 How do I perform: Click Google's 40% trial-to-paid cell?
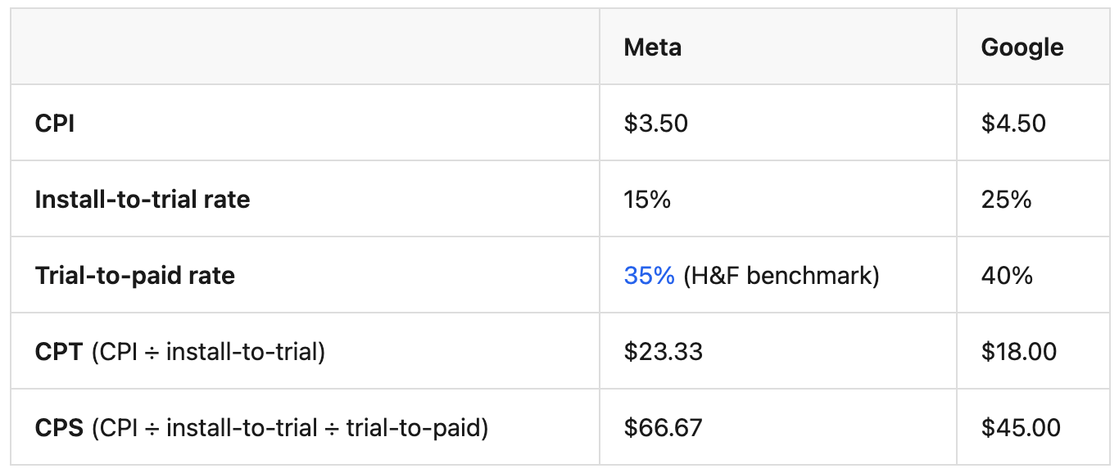pos(1008,276)
